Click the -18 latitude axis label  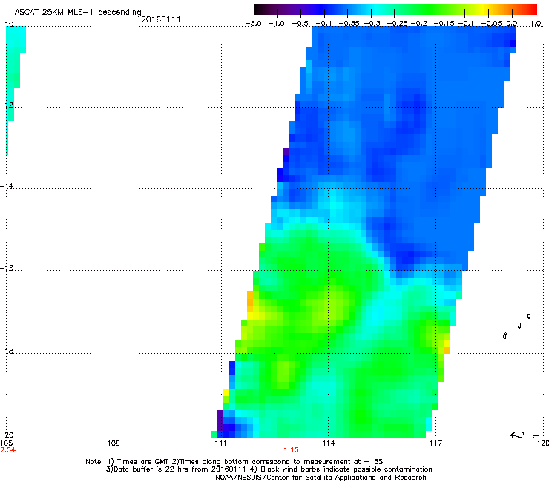(x=7, y=351)
